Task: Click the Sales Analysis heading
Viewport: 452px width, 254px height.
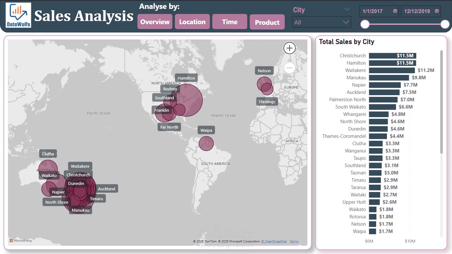Action: point(84,16)
